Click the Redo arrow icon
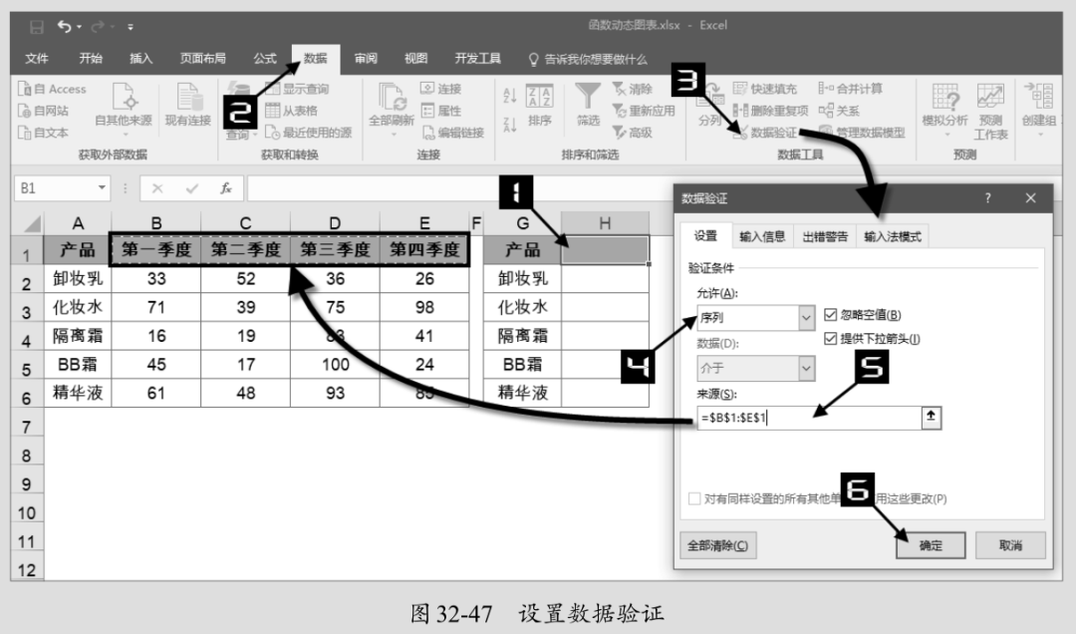The width and height of the screenshot is (1076, 634). [x=98, y=27]
